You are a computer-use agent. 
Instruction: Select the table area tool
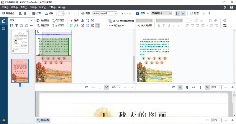[87, 26]
